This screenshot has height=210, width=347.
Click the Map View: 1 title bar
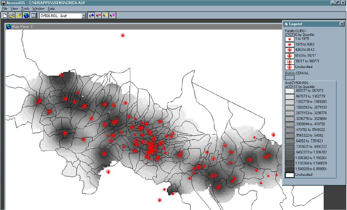point(144,26)
